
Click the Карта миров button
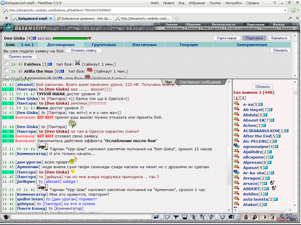pyautogui.click(x=227, y=38)
